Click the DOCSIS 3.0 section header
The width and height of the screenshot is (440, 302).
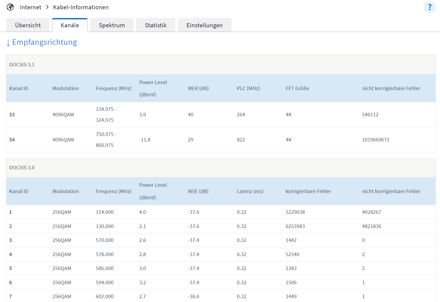point(221,168)
